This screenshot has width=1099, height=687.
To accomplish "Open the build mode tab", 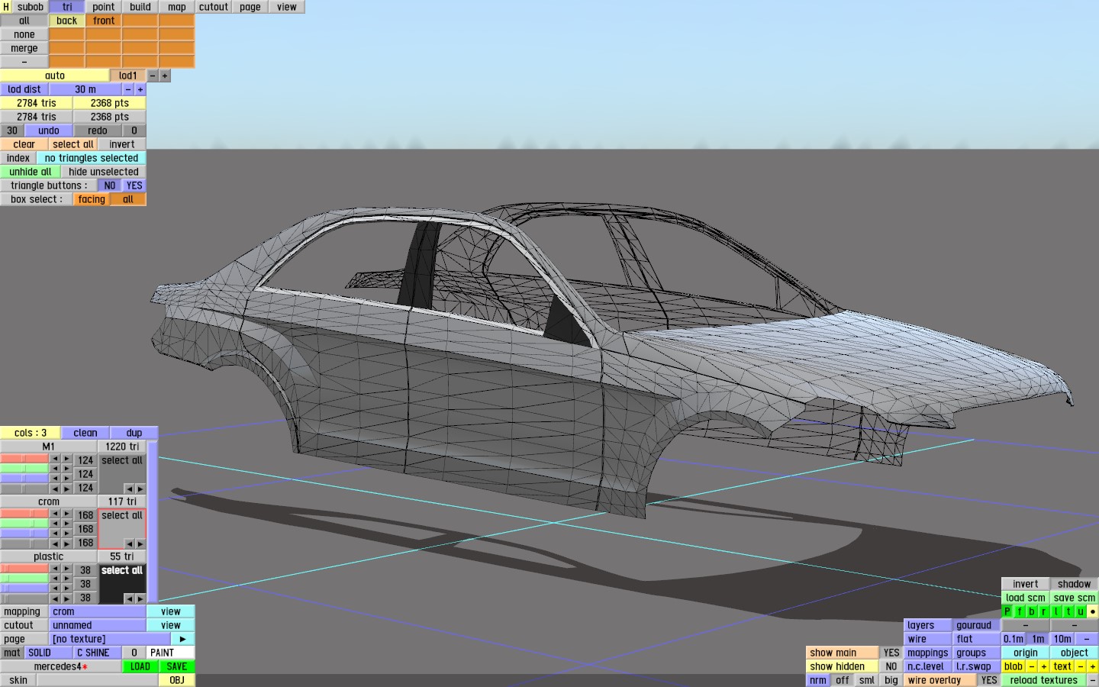I will coord(140,7).
